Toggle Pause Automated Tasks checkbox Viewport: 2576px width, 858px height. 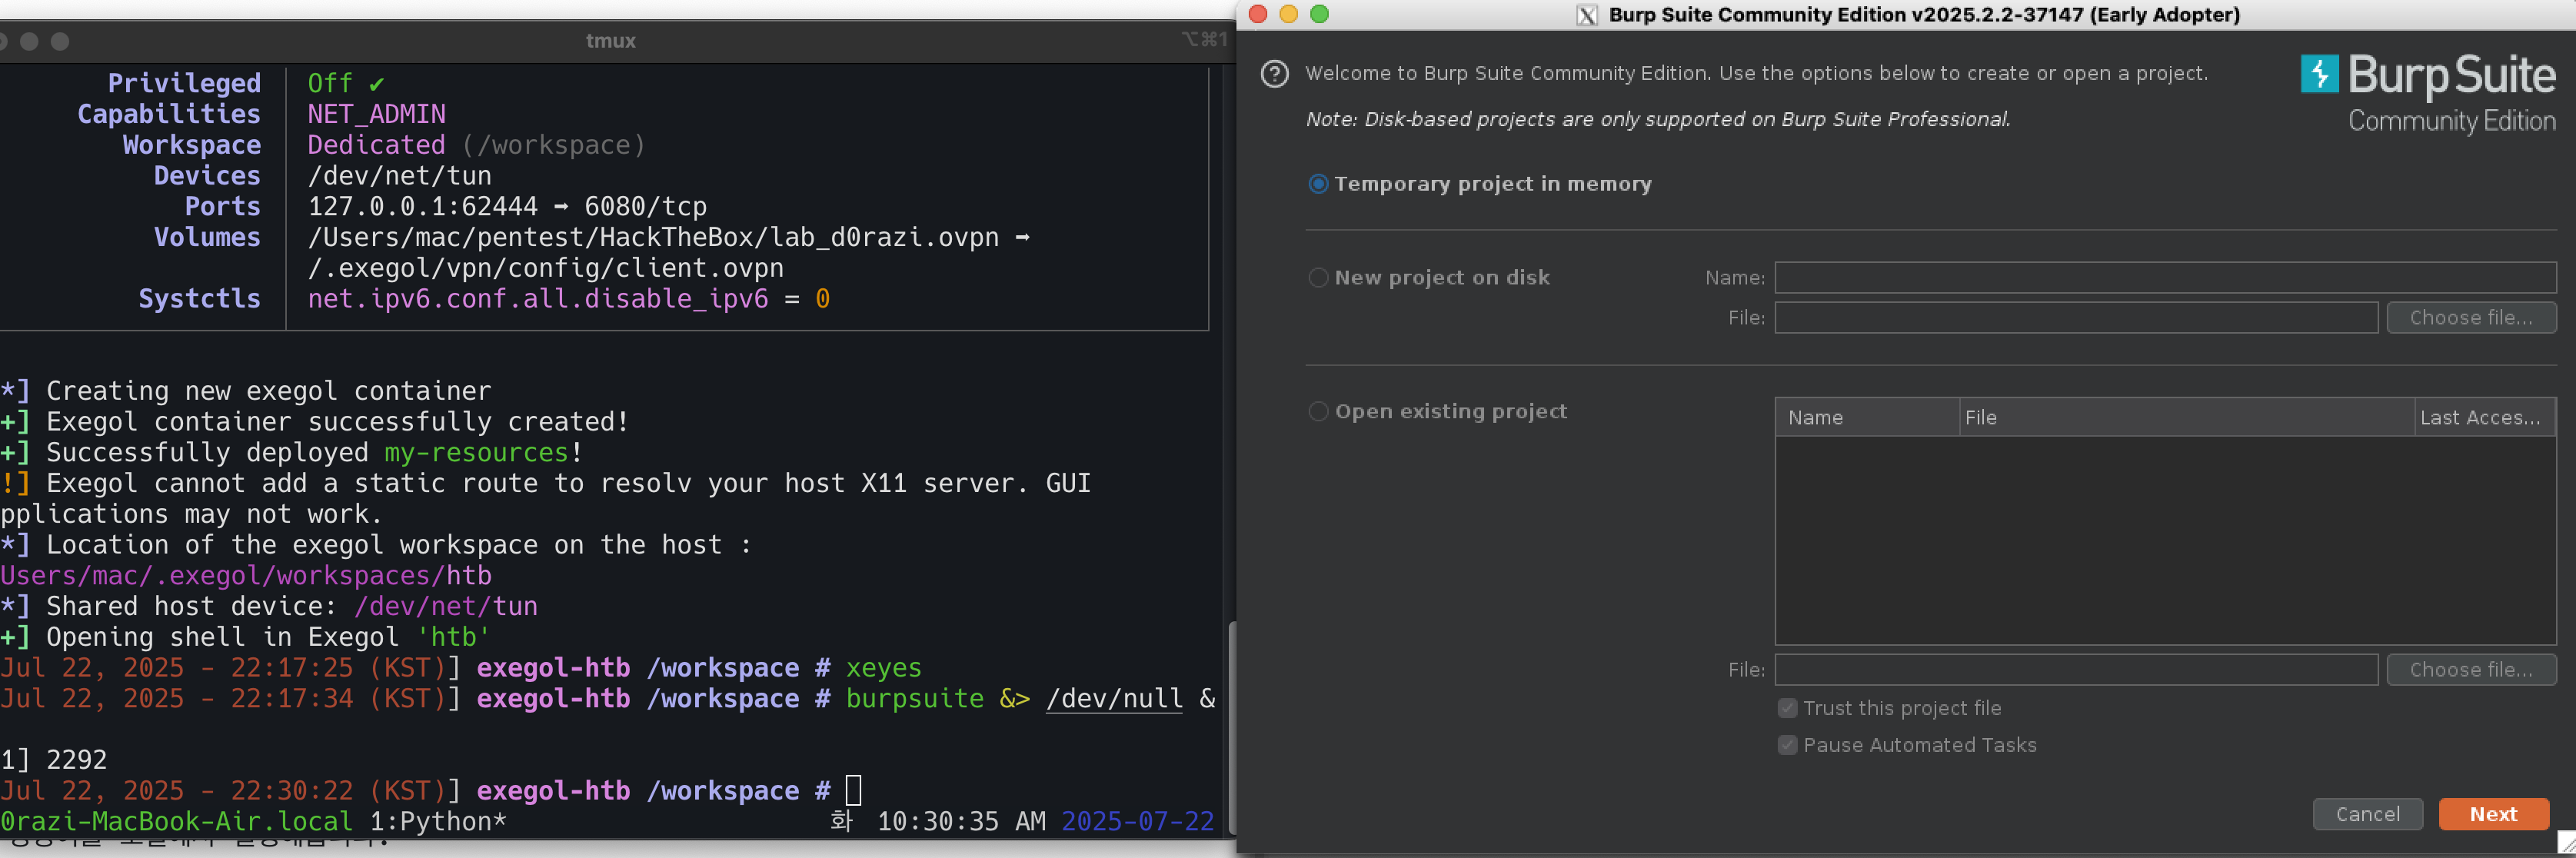[x=1787, y=745]
